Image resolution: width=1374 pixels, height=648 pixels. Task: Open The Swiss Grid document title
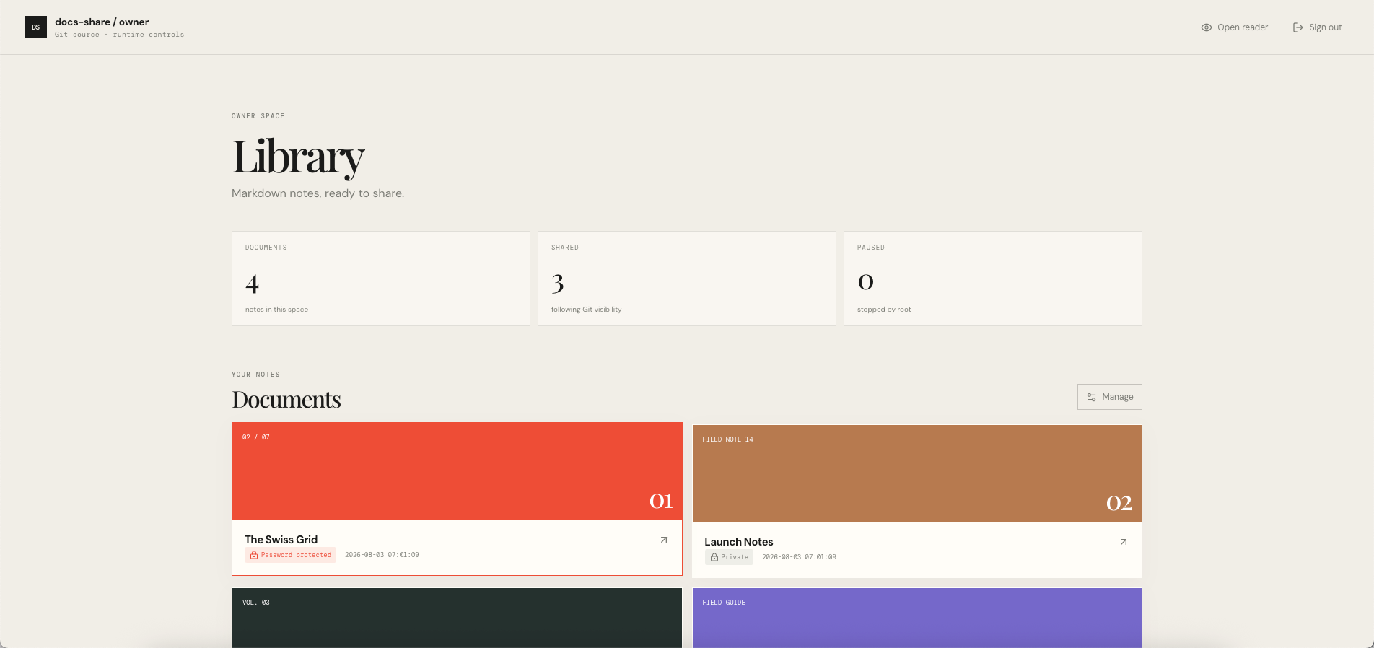[x=281, y=540]
